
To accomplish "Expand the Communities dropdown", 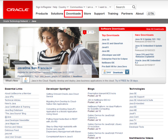I will [x=78, y=7].
